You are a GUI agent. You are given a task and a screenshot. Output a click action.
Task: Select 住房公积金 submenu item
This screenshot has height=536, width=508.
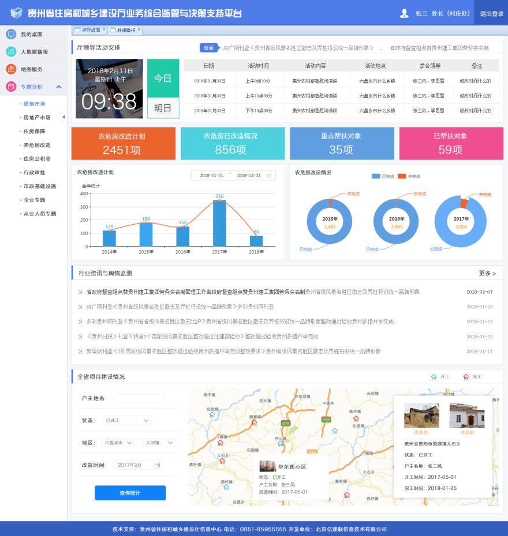(37, 158)
